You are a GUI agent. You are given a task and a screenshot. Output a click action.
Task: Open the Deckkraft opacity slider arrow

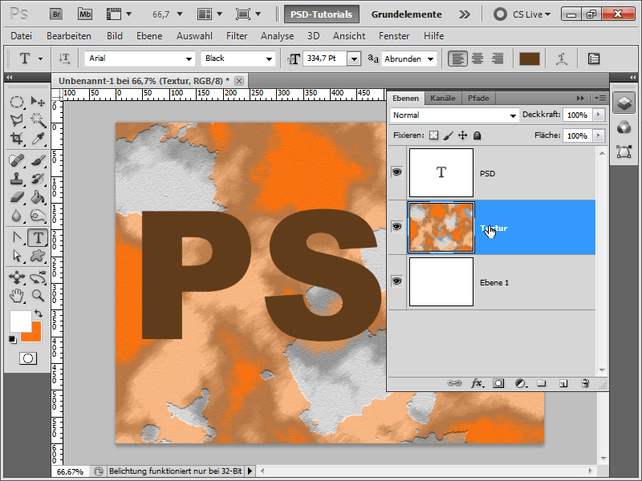[599, 115]
